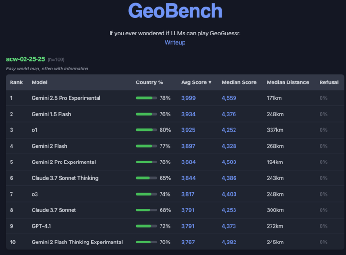The image size is (346, 255).
Task: Open GPT-4.1 median score 4,373
Action: [229, 226]
